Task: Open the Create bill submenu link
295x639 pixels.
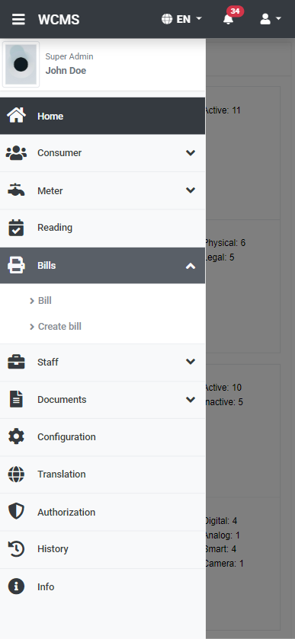Action: pos(59,327)
